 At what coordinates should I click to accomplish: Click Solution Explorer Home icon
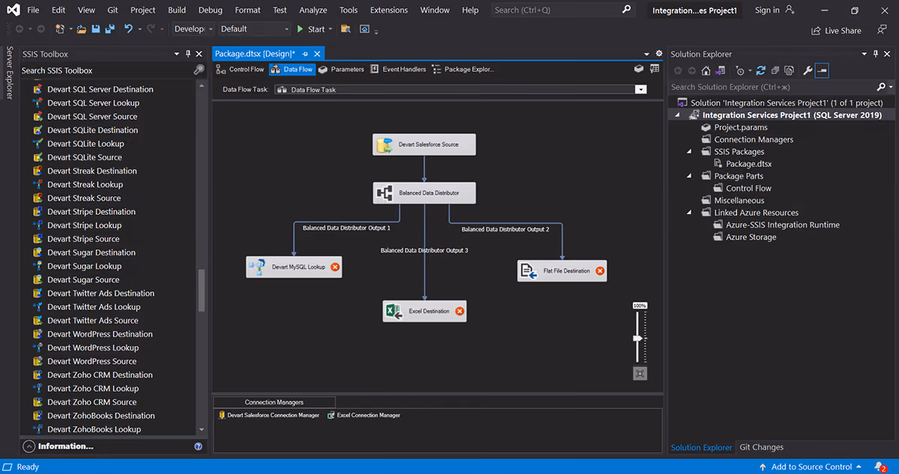point(706,70)
